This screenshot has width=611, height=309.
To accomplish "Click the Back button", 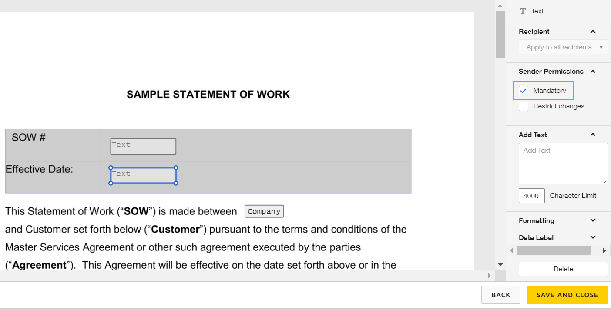I will point(500,295).
